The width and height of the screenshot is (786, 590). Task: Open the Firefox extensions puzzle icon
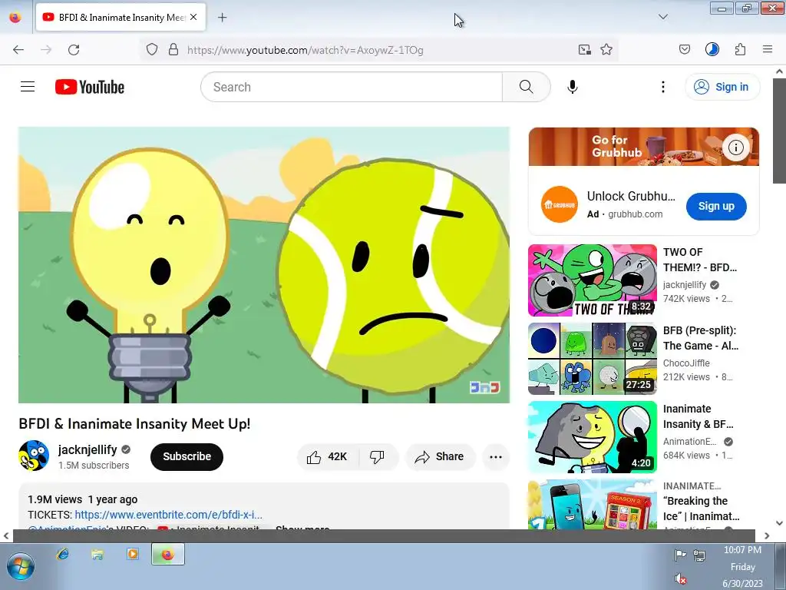[741, 49]
